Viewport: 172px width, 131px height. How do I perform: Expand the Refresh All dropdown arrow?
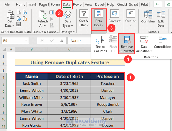45,26
